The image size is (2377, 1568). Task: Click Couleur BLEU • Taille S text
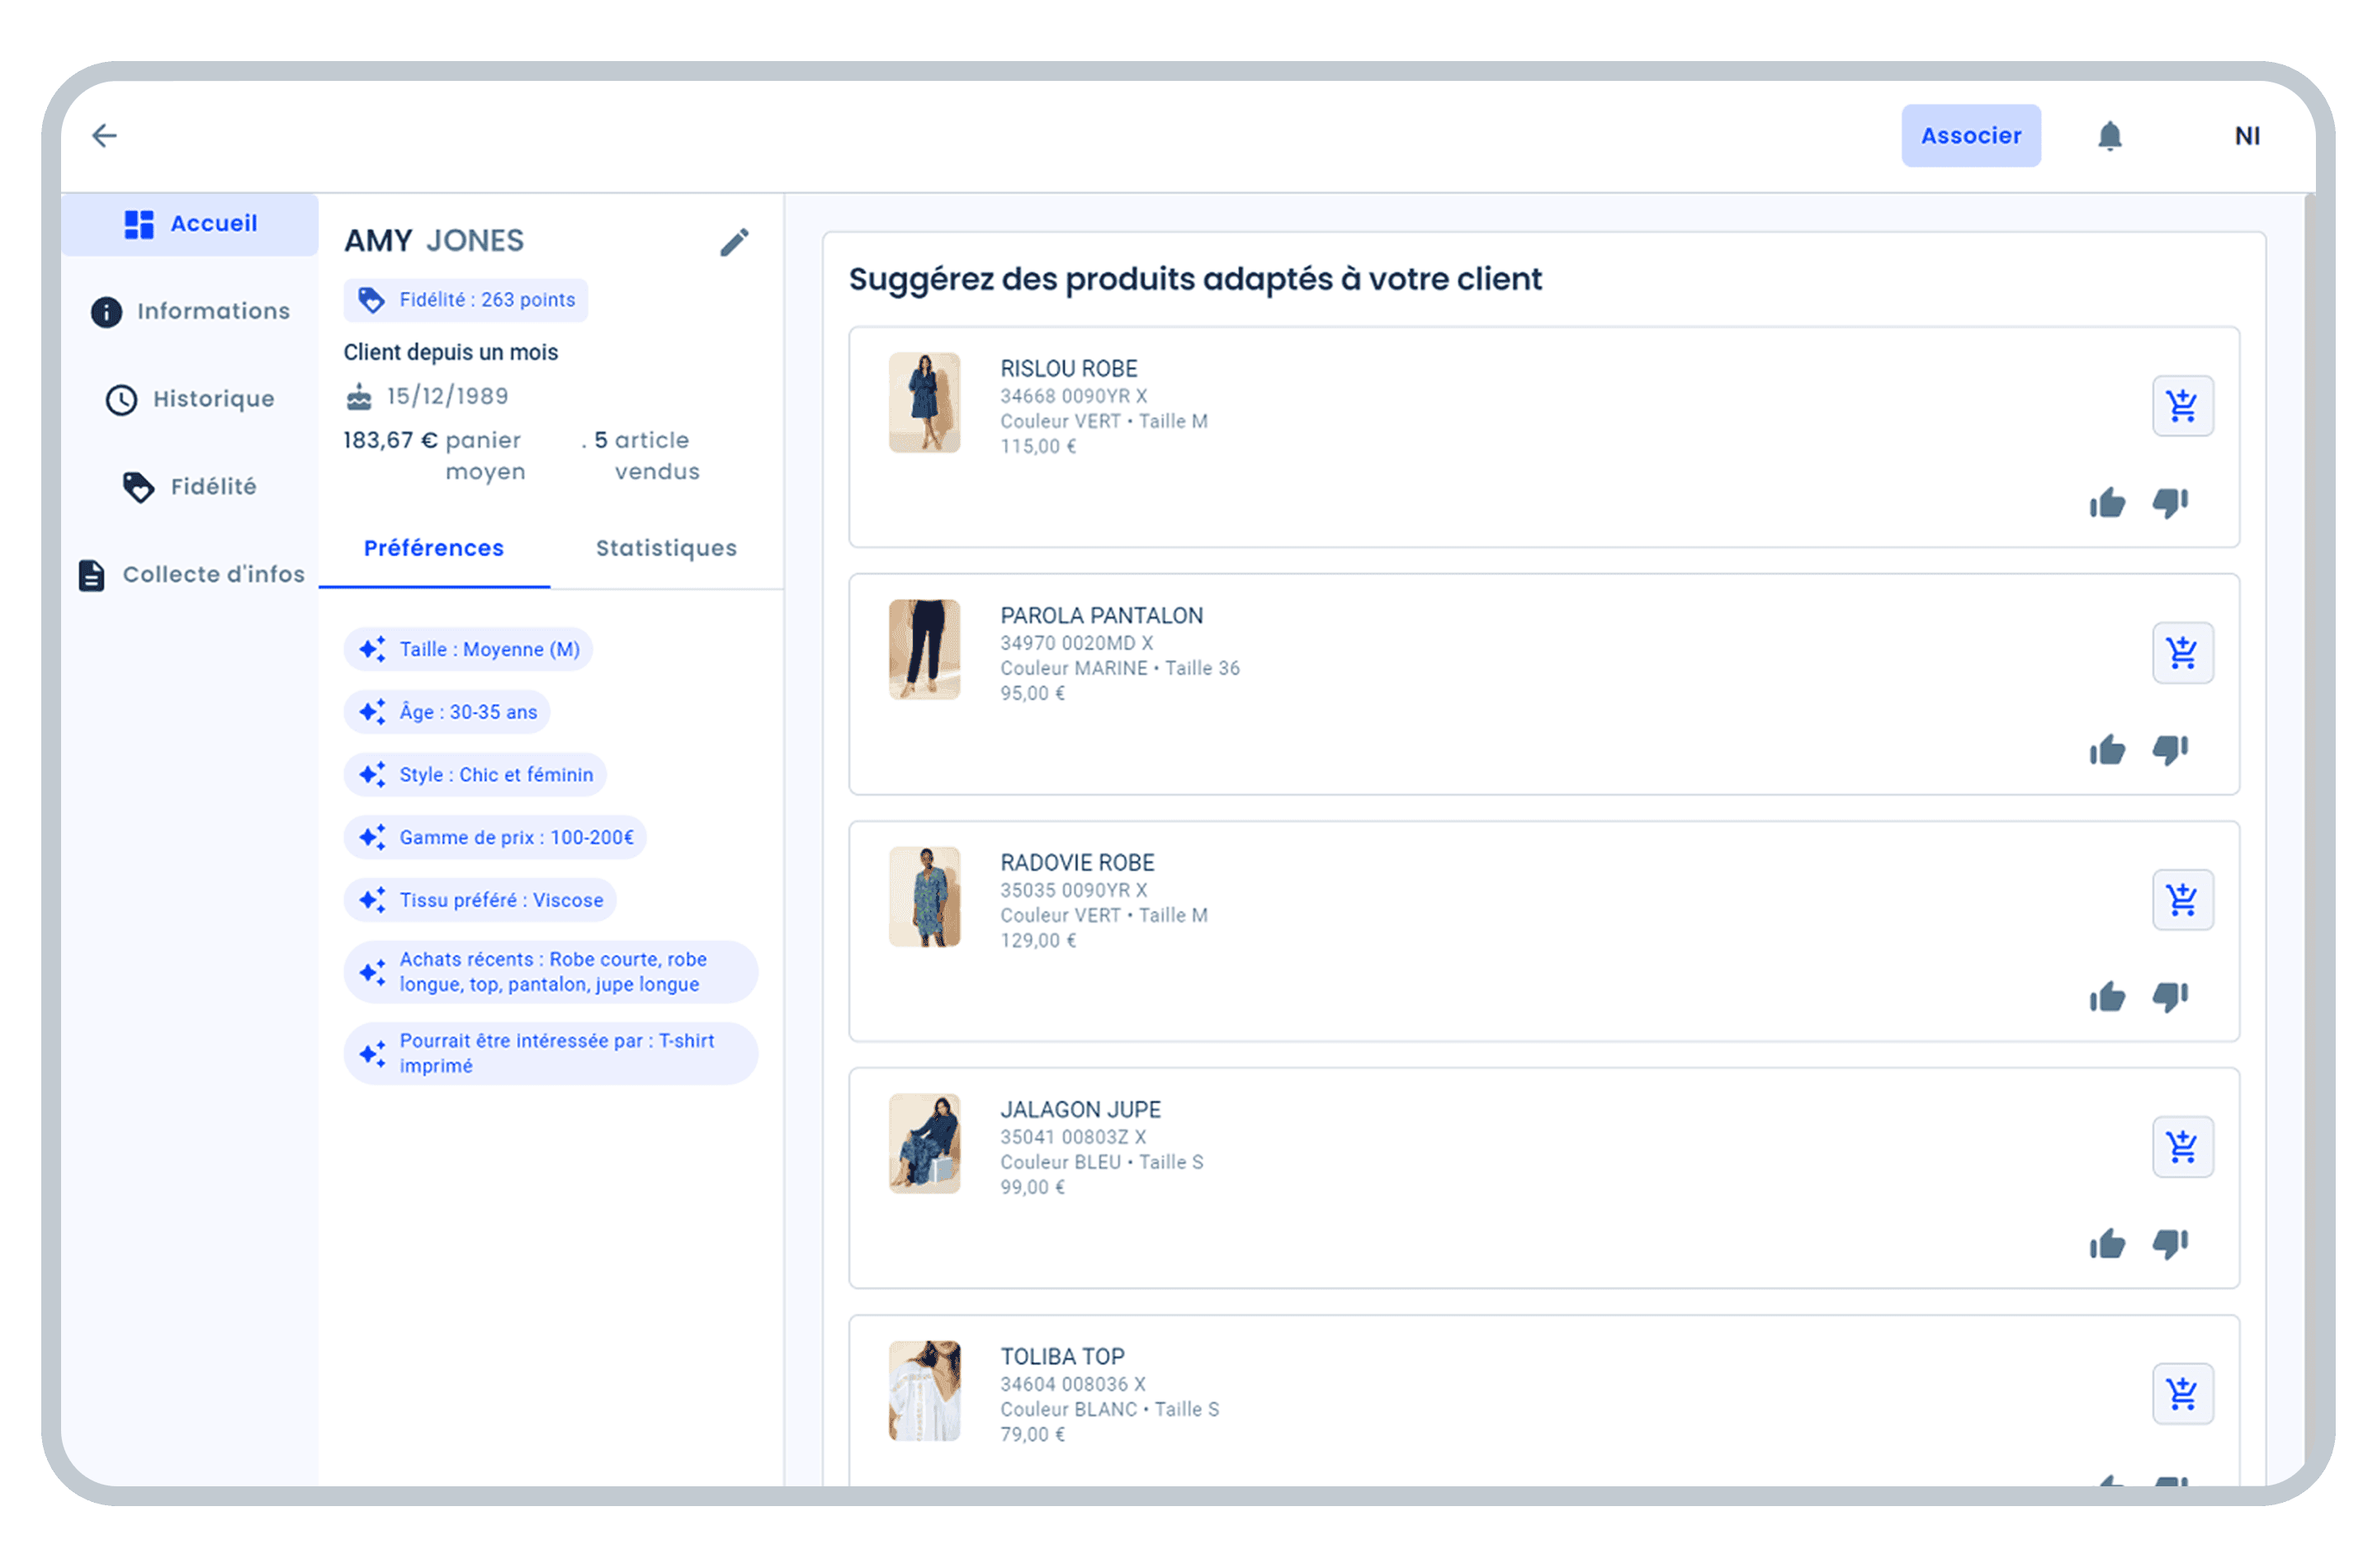1101,1162
